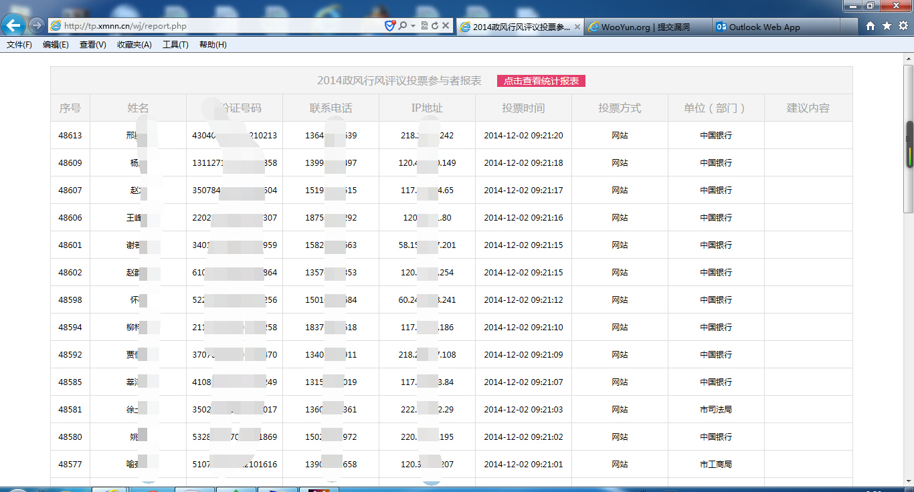Click the magnifier search icon in address bar
The width and height of the screenshot is (914, 492).
402,26
